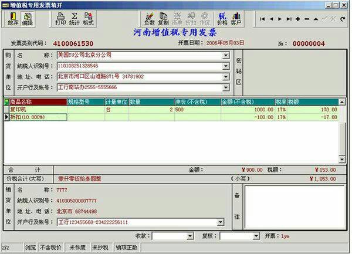Click the -100.00 discount amount cell

click(x=248, y=117)
